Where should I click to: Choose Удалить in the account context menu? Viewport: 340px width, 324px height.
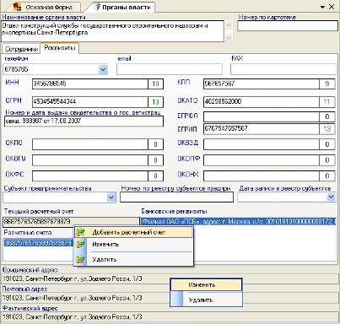pyautogui.click(x=134, y=259)
